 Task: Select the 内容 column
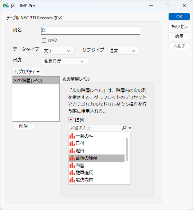(97, 165)
